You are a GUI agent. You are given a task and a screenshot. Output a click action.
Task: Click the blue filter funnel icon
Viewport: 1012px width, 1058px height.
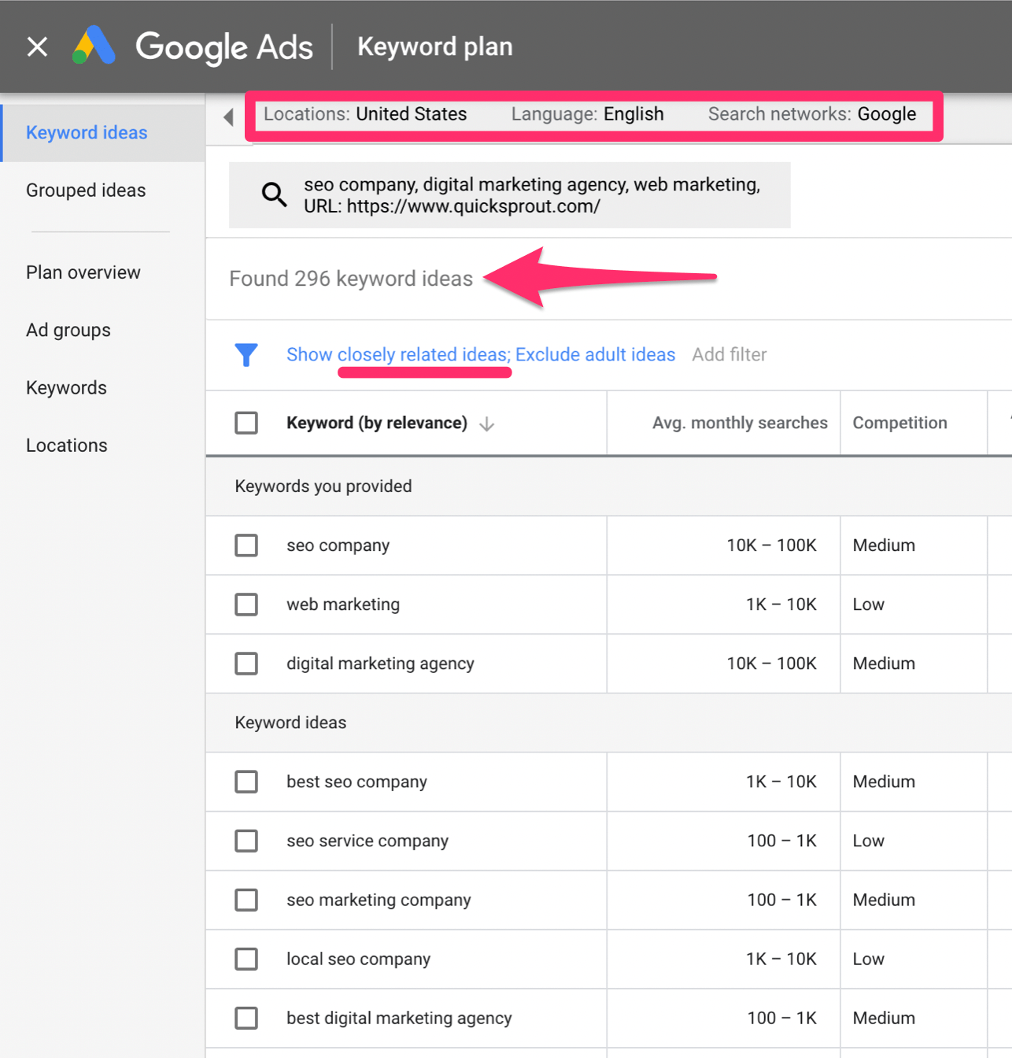(246, 355)
